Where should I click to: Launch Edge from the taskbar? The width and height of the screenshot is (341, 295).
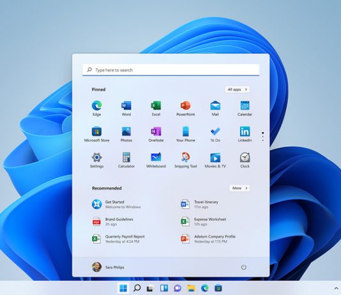pos(204,288)
